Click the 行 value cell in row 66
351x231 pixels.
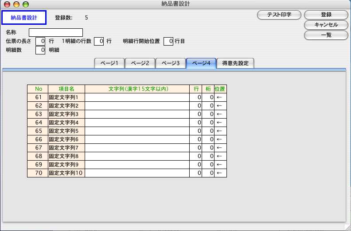tap(195, 139)
